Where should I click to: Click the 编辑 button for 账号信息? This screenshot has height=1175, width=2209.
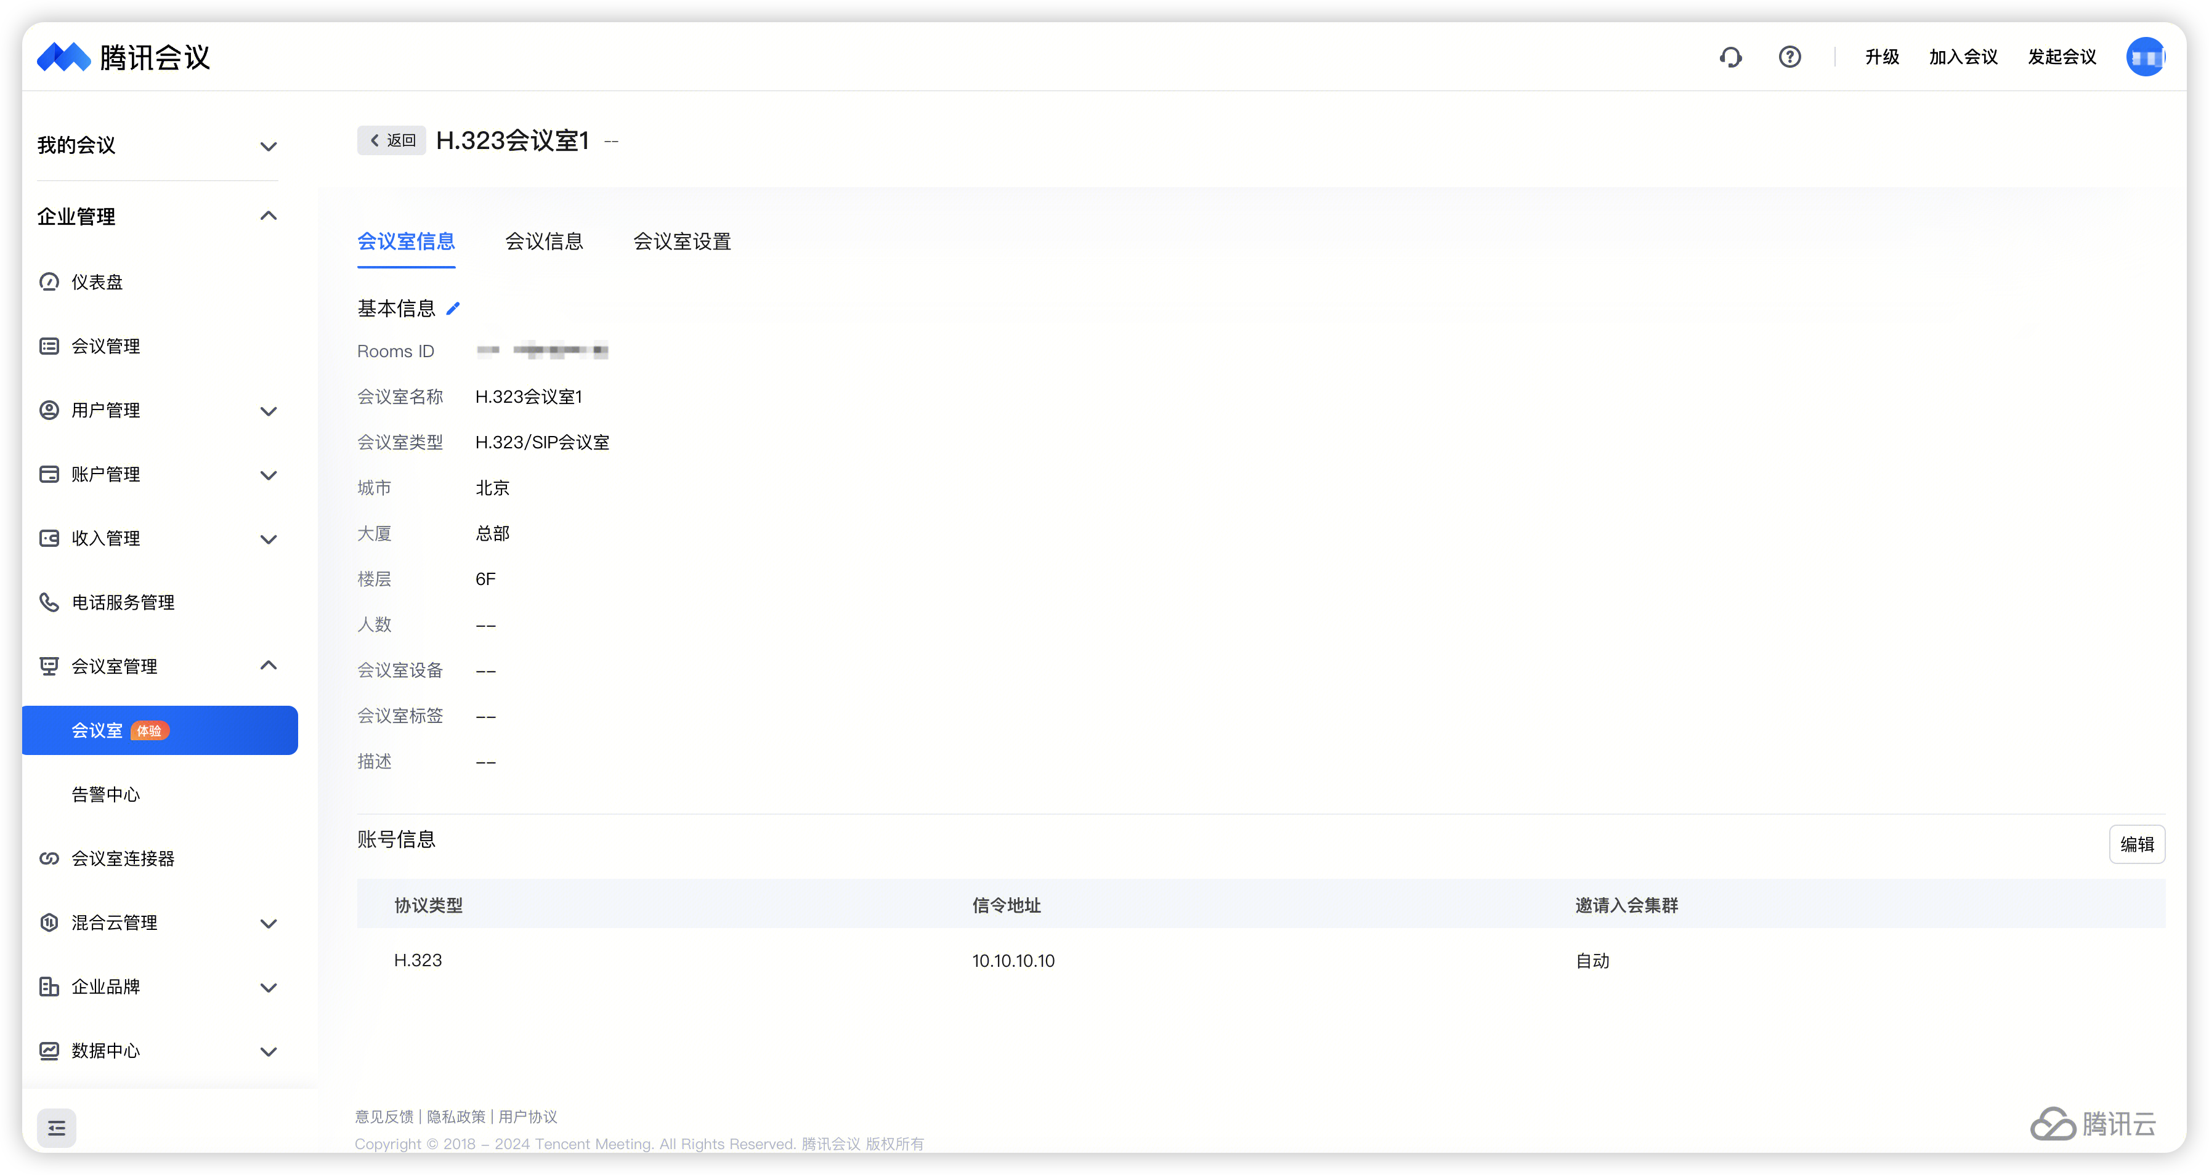point(2137,844)
